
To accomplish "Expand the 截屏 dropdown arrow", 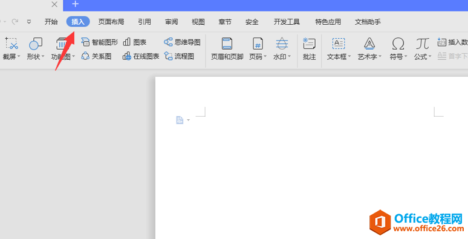I will coord(19,56).
